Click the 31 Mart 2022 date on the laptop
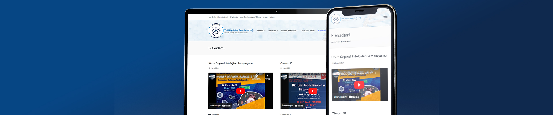The height and width of the screenshot is (115, 553). click(x=285, y=68)
